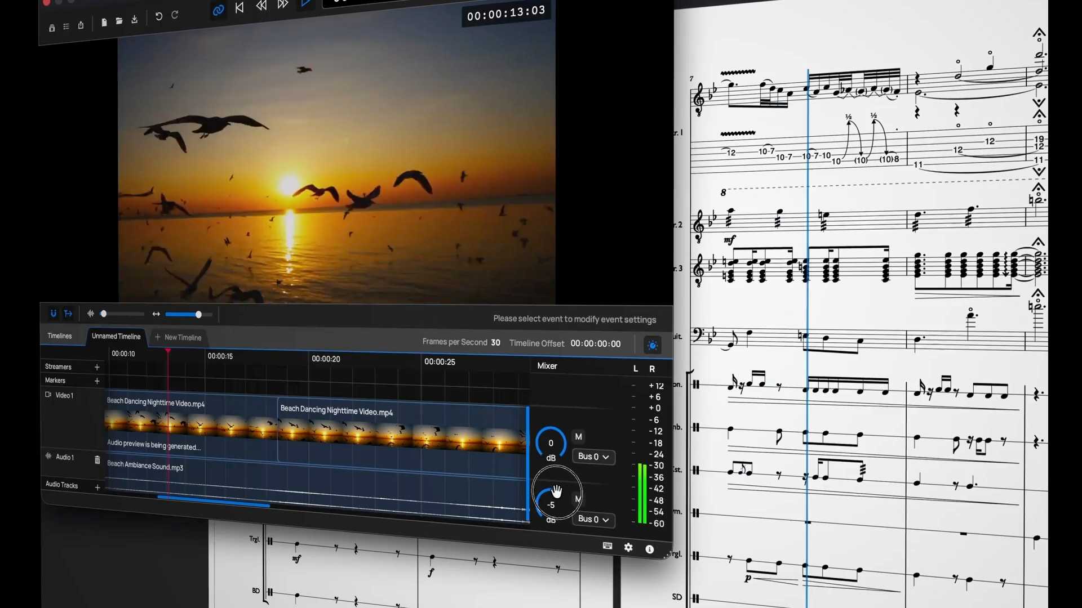Click the 'Audio preview is being generated...' text
The image size is (1082, 608).
tap(154, 445)
